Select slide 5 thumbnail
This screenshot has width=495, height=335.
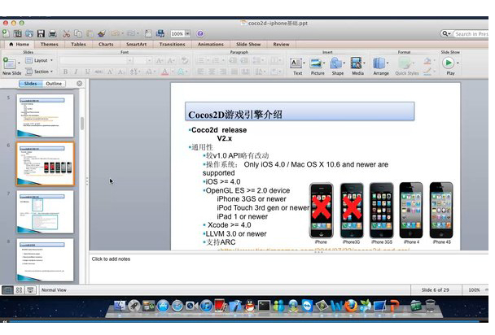point(45,115)
